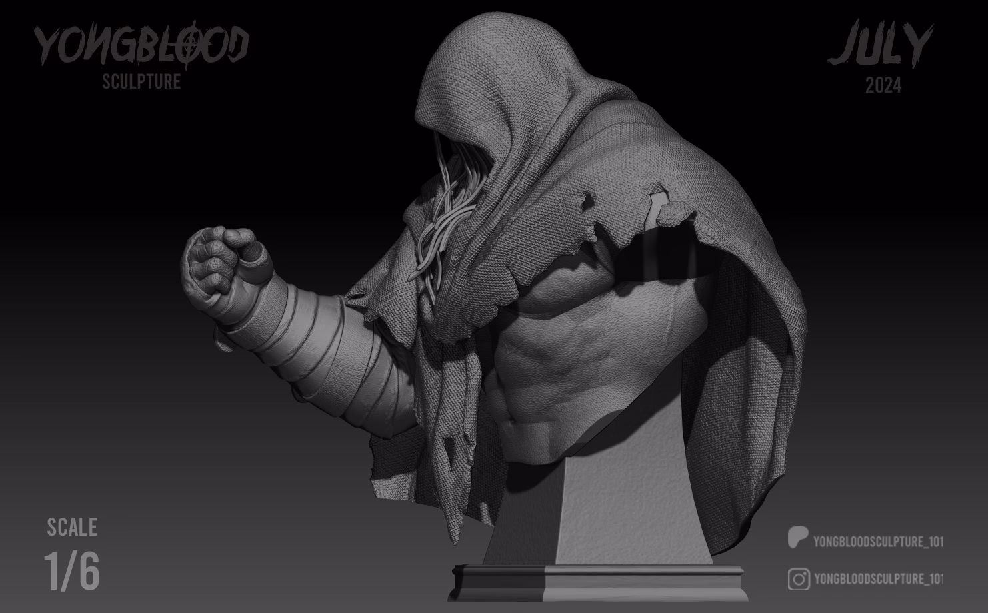Click the Instagram handle YONGBLOODSCULPTURE_101
988x613 pixels.
click(x=879, y=579)
